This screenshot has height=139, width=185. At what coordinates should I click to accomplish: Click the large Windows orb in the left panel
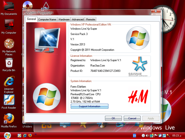point(47,97)
